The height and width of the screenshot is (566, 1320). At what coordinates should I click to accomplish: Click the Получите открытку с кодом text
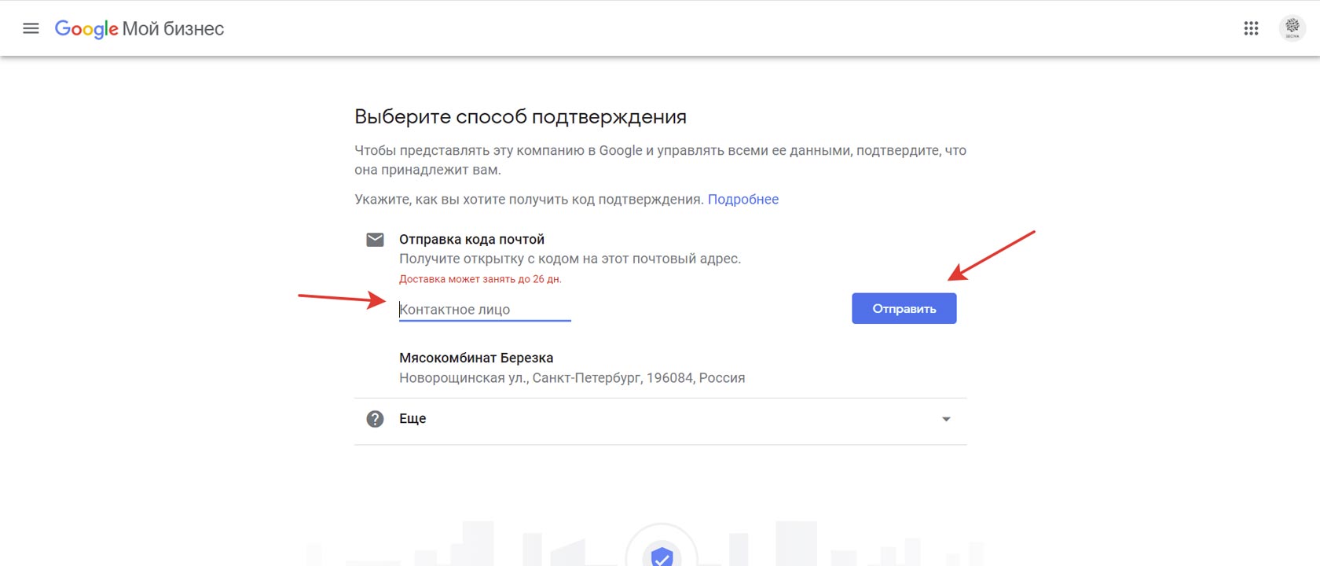click(x=570, y=259)
